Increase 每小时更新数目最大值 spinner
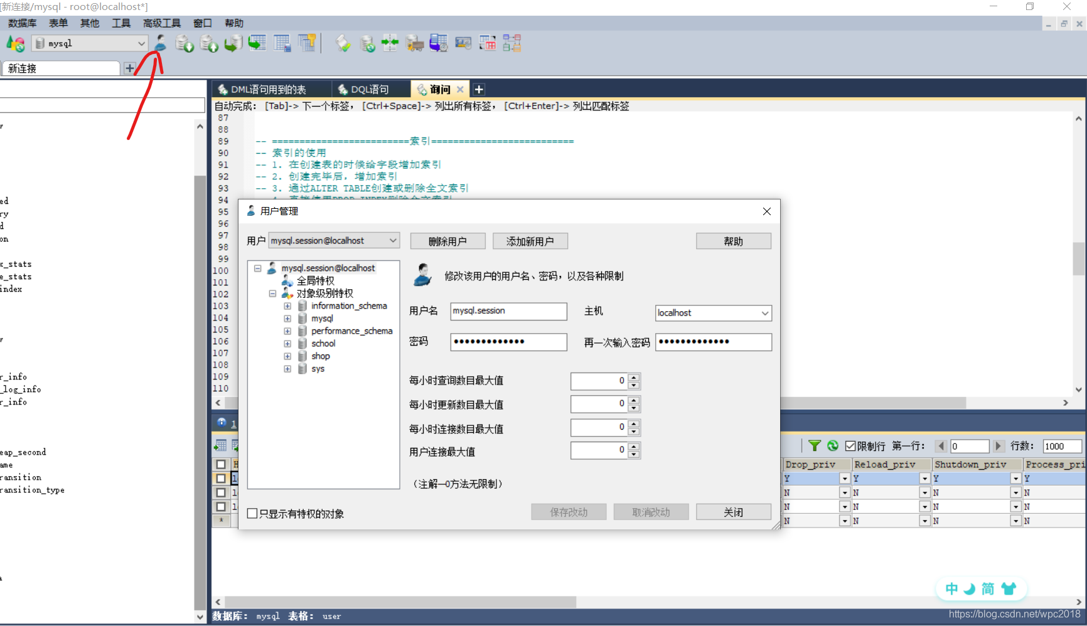This screenshot has height=626, width=1087. pyautogui.click(x=634, y=400)
